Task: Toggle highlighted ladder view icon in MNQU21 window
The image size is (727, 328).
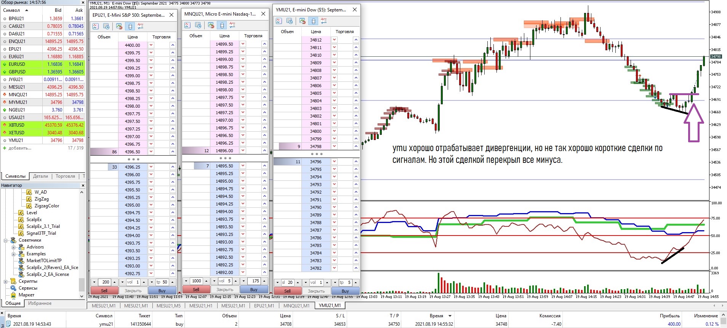Action: tap(222, 25)
